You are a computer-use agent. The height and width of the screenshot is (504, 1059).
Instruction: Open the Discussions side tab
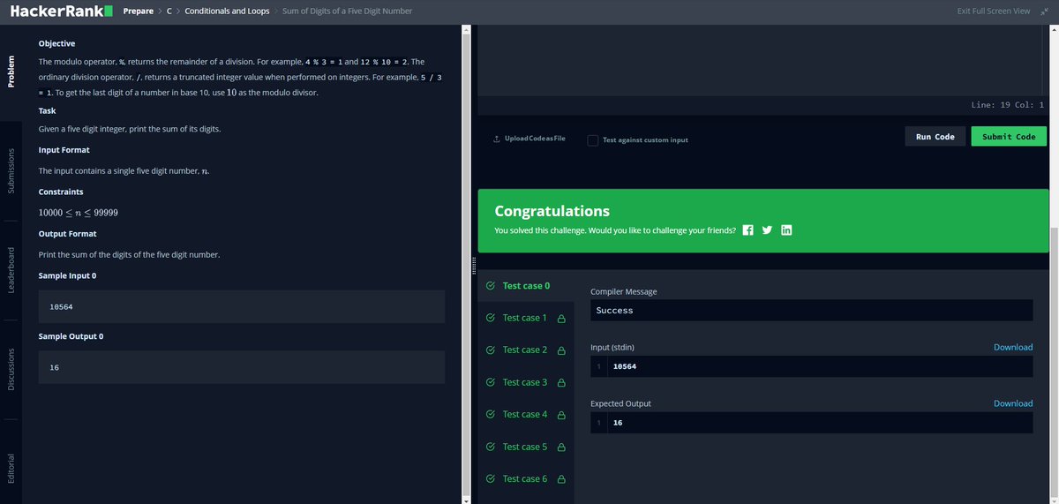point(11,369)
